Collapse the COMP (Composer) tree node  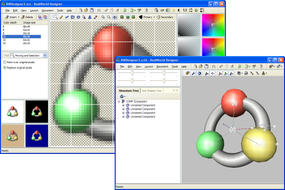coord(119,102)
